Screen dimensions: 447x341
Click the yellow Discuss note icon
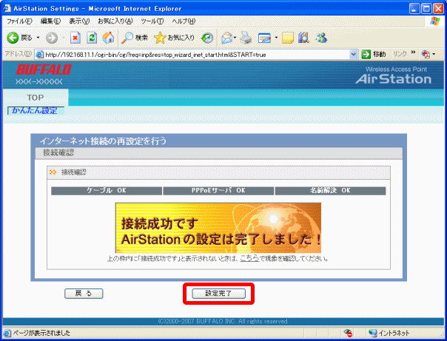click(288, 38)
